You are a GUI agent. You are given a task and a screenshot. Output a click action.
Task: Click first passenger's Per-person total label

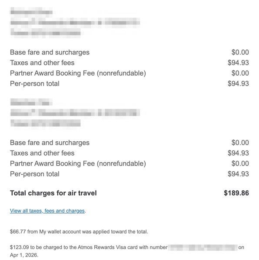[35, 84]
